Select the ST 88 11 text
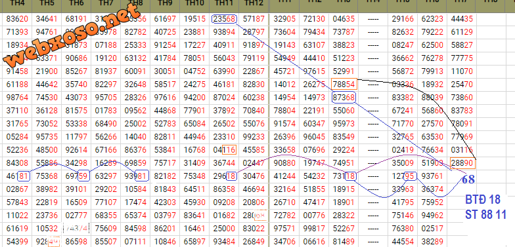The image size is (515, 247). click(x=485, y=215)
